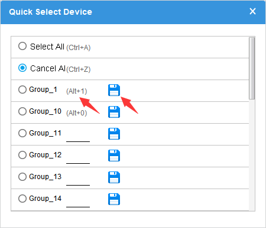
Task: Pick the Group_14 radio button
Action: tap(22, 199)
